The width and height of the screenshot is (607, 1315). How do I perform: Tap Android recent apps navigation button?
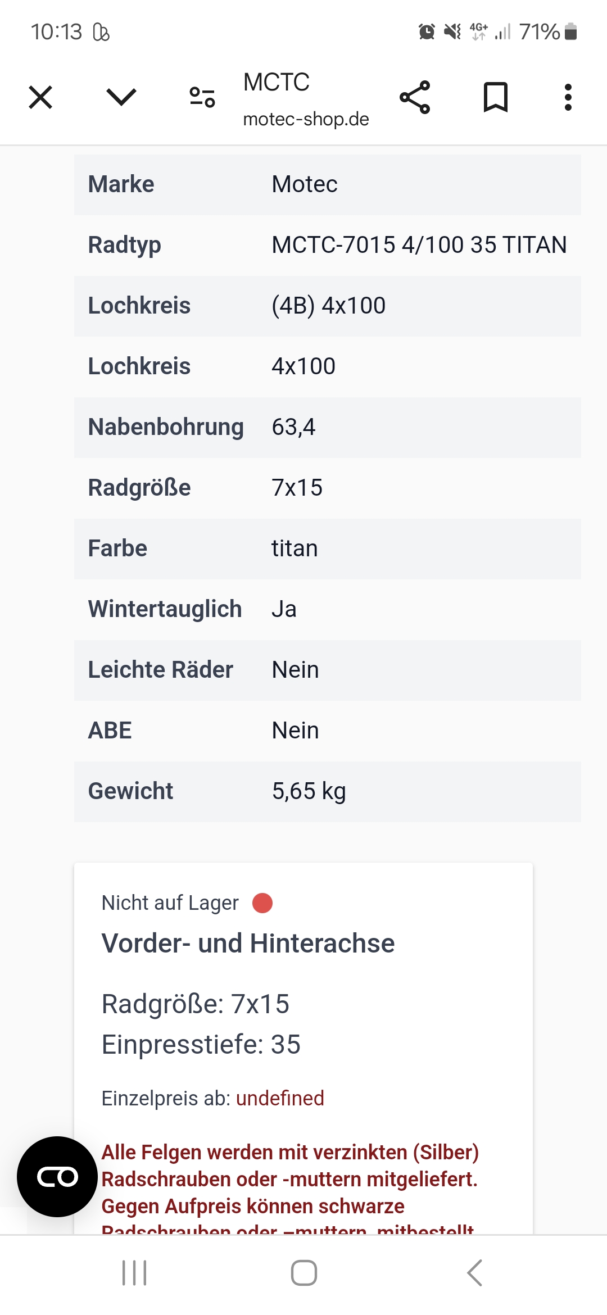pyautogui.click(x=134, y=1273)
